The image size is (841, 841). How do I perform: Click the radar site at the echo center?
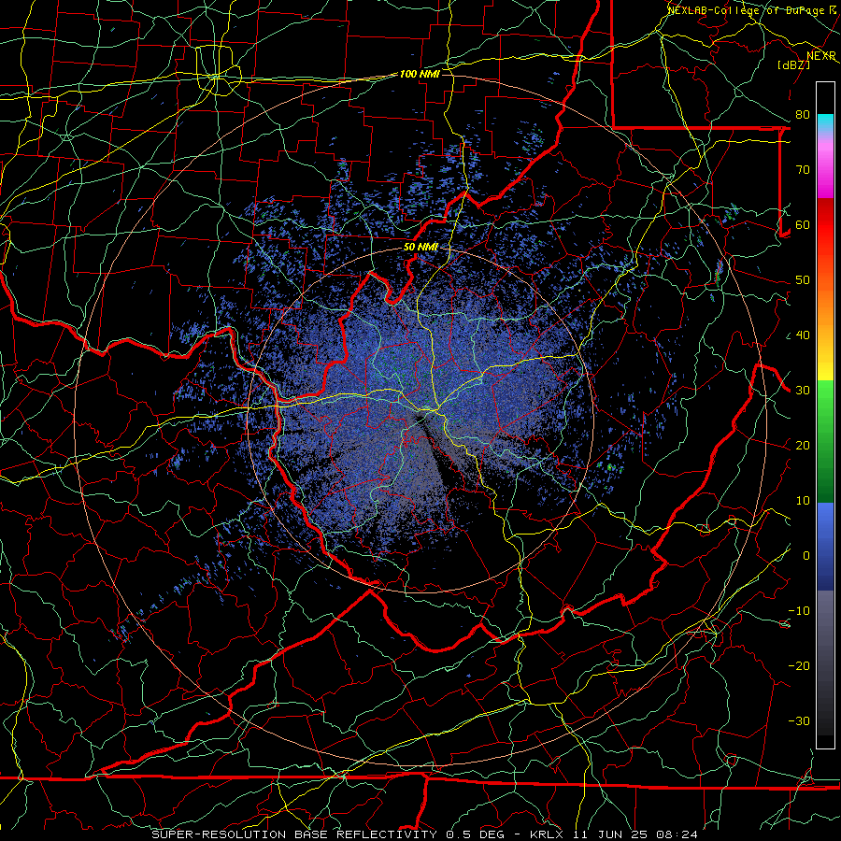420,420
